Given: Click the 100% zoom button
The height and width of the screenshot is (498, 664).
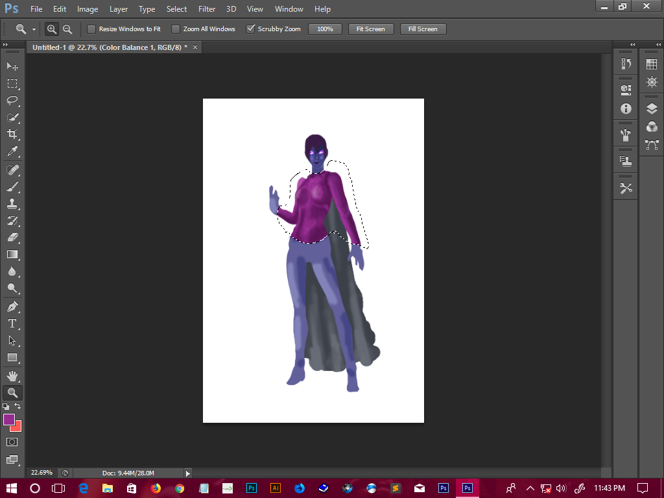Looking at the screenshot, I should [x=325, y=29].
